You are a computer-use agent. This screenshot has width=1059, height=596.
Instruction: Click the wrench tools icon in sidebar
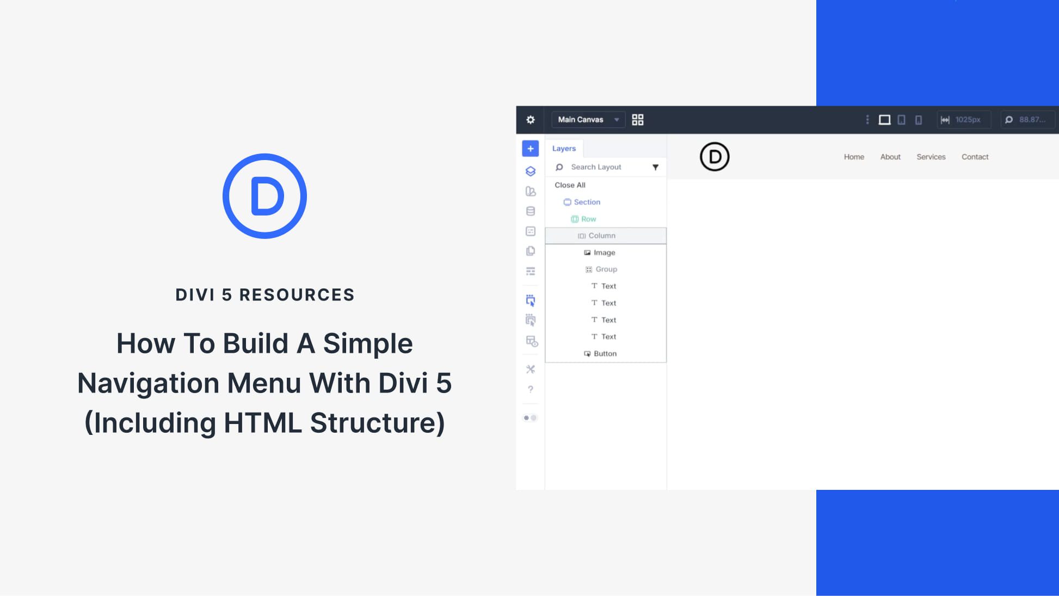coord(530,370)
